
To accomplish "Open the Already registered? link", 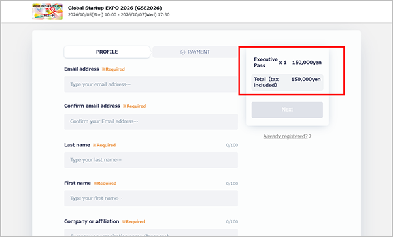I will (x=285, y=136).
